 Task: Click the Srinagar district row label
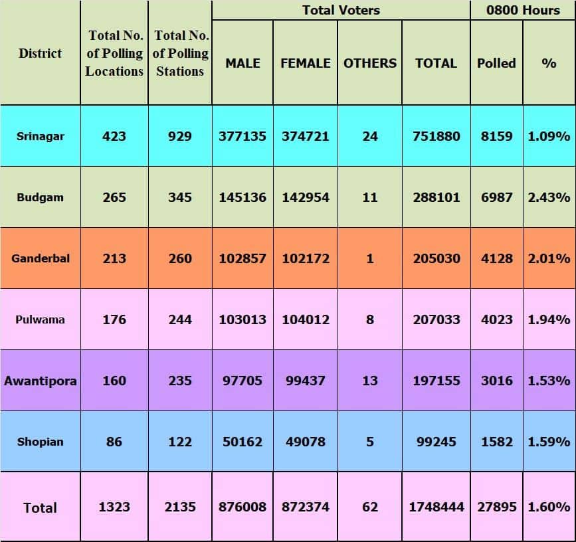[40, 136]
